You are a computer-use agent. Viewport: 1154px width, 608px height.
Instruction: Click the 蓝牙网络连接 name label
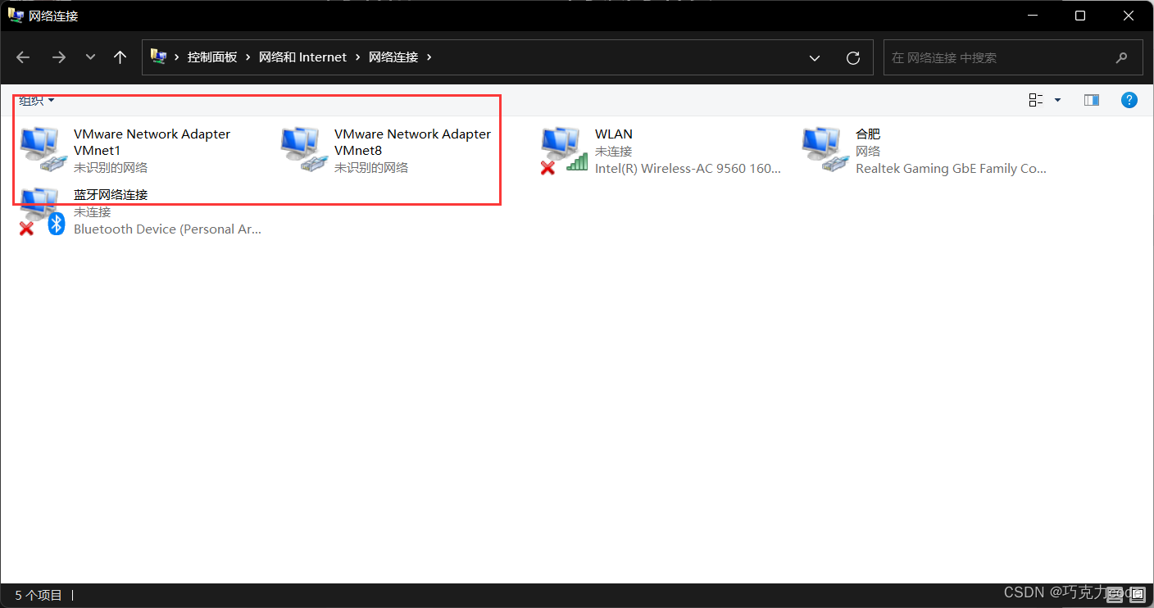111,195
